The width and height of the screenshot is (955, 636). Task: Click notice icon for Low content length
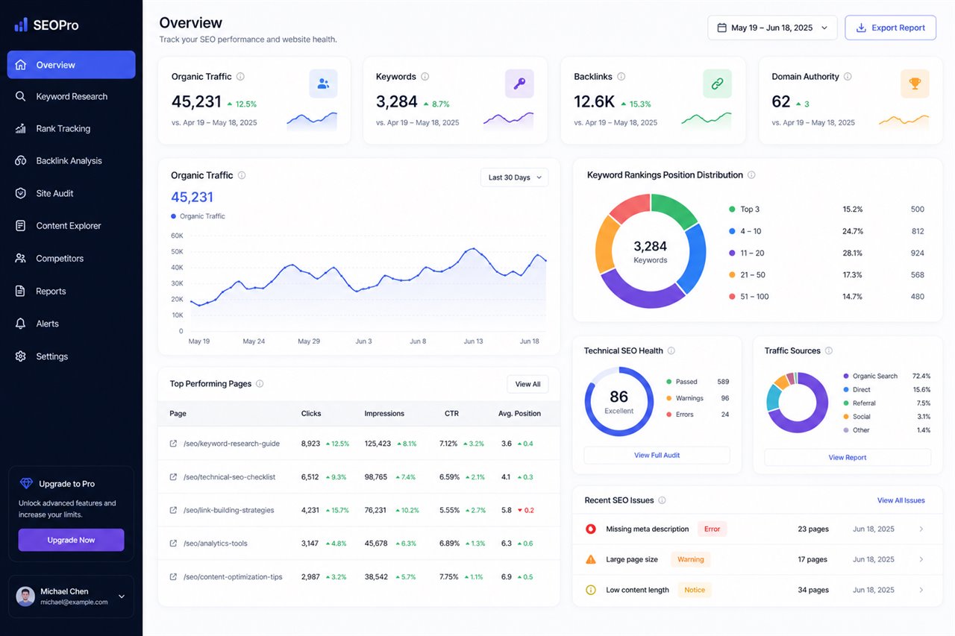click(591, 590)
